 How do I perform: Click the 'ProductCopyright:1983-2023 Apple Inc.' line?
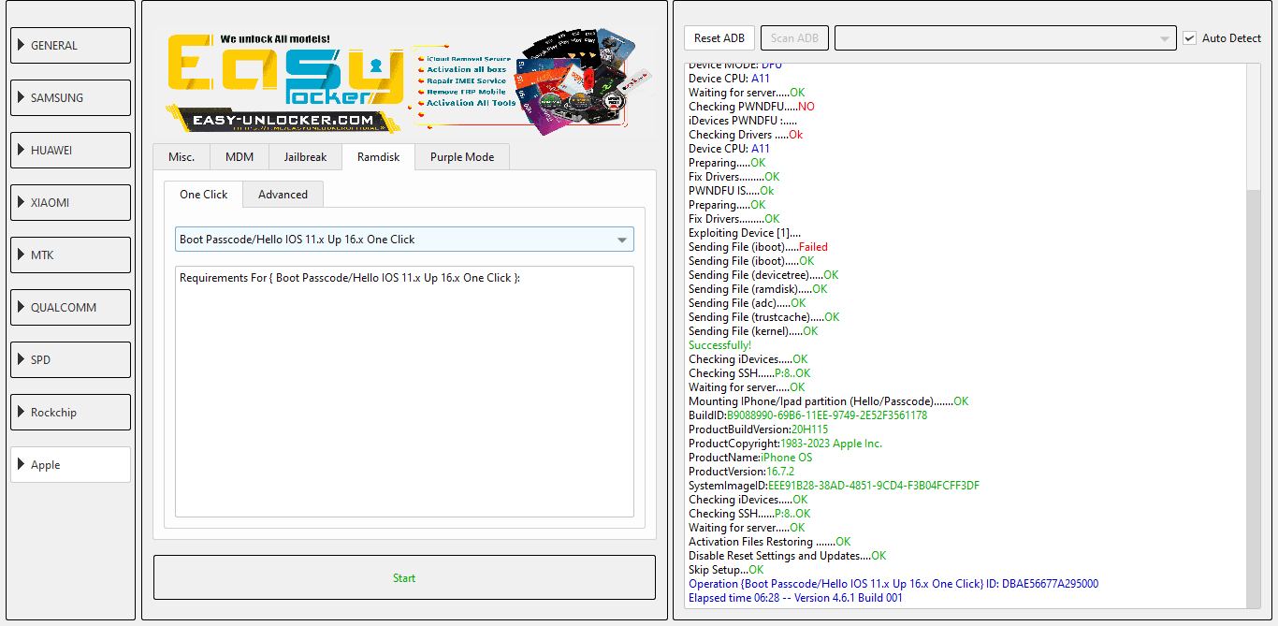(785, 444)
